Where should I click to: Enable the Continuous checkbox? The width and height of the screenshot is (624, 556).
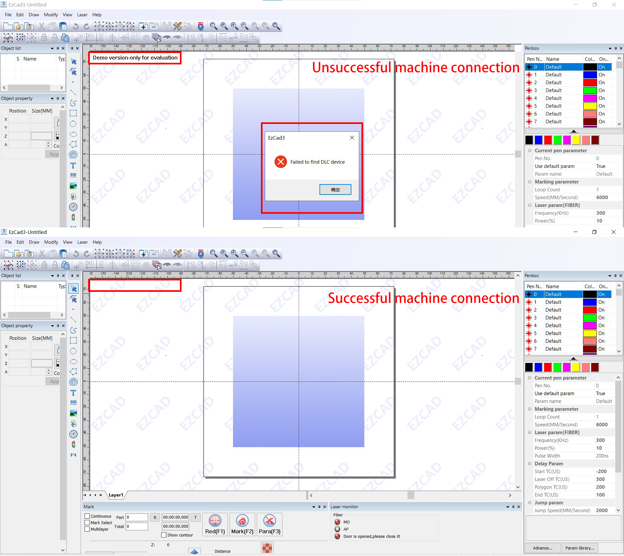pyautogui.click(x=87, y=516)
